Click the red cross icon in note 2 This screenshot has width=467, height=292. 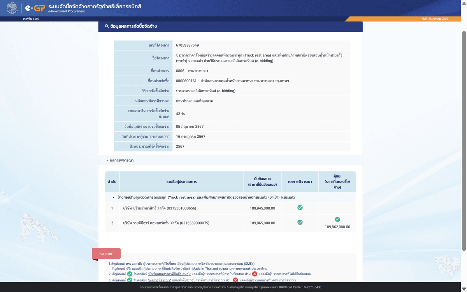point(255,274)
